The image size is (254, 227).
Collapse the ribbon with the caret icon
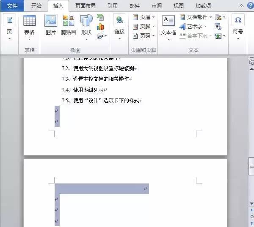click(241, 6)
